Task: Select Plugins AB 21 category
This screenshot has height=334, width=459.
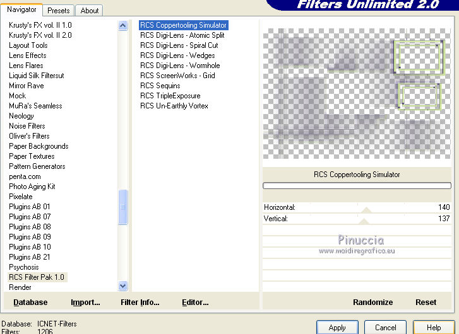Action: [30, 257]
